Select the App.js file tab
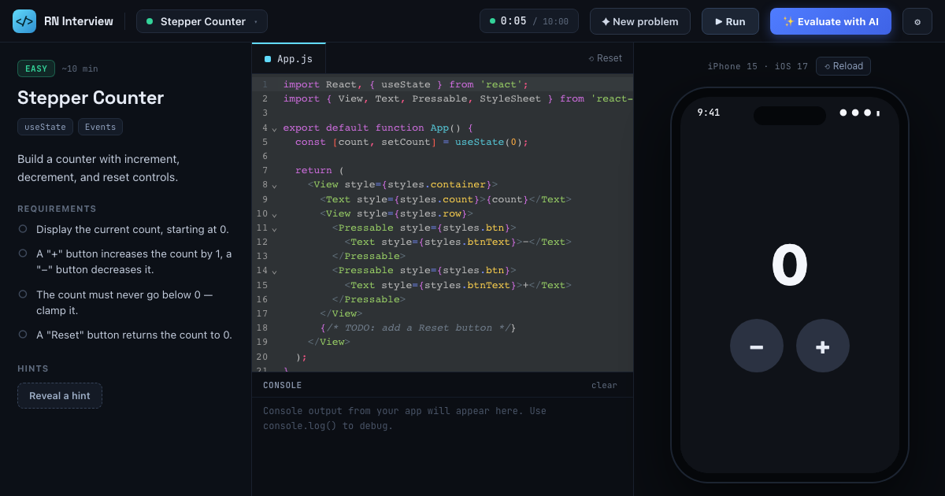Image resolution: width=945 pixels, height=496 pixels. 288,59
